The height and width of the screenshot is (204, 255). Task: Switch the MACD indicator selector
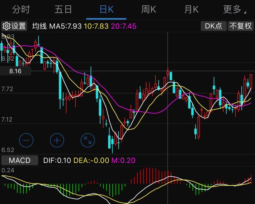pyautogui.click(x=20, y=160)
